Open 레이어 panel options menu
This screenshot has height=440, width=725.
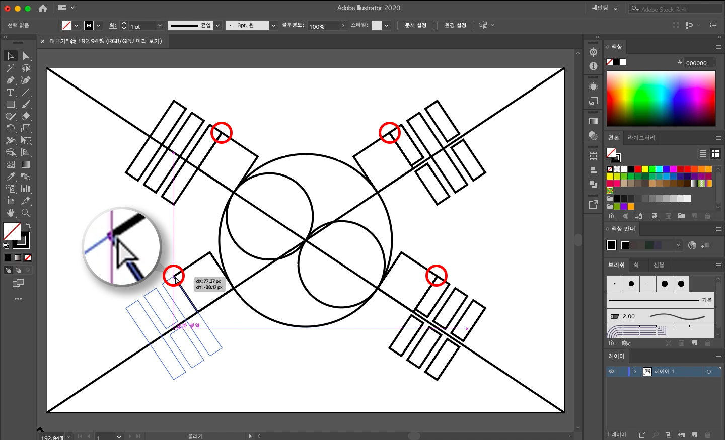(x=719, y=356)
